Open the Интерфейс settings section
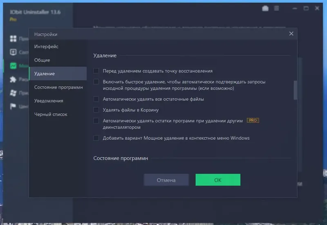Screen dimensions: 327x225 click(46, 46)
